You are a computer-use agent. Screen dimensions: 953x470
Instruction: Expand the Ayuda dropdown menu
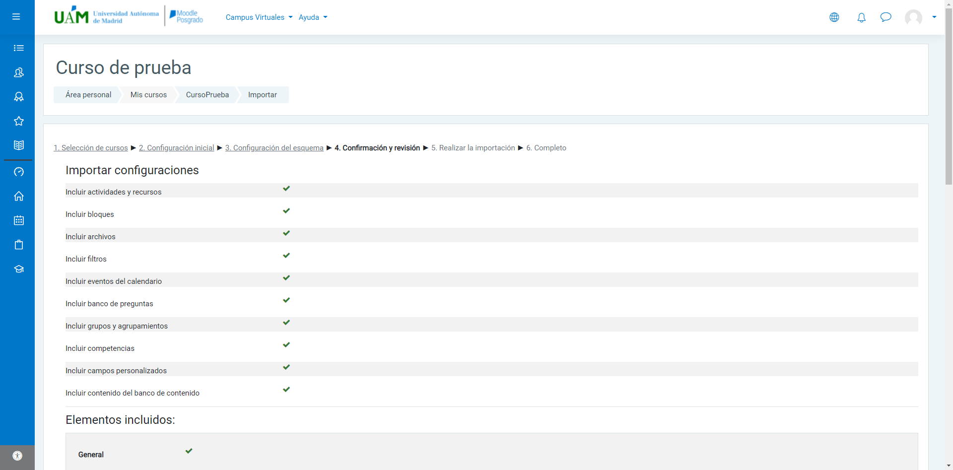[313, 17]
